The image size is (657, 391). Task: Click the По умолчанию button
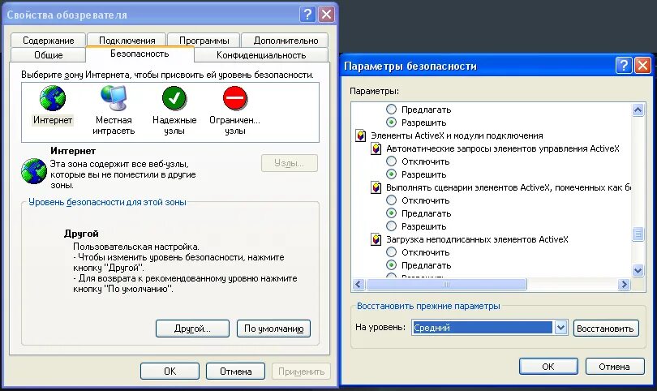273,329
